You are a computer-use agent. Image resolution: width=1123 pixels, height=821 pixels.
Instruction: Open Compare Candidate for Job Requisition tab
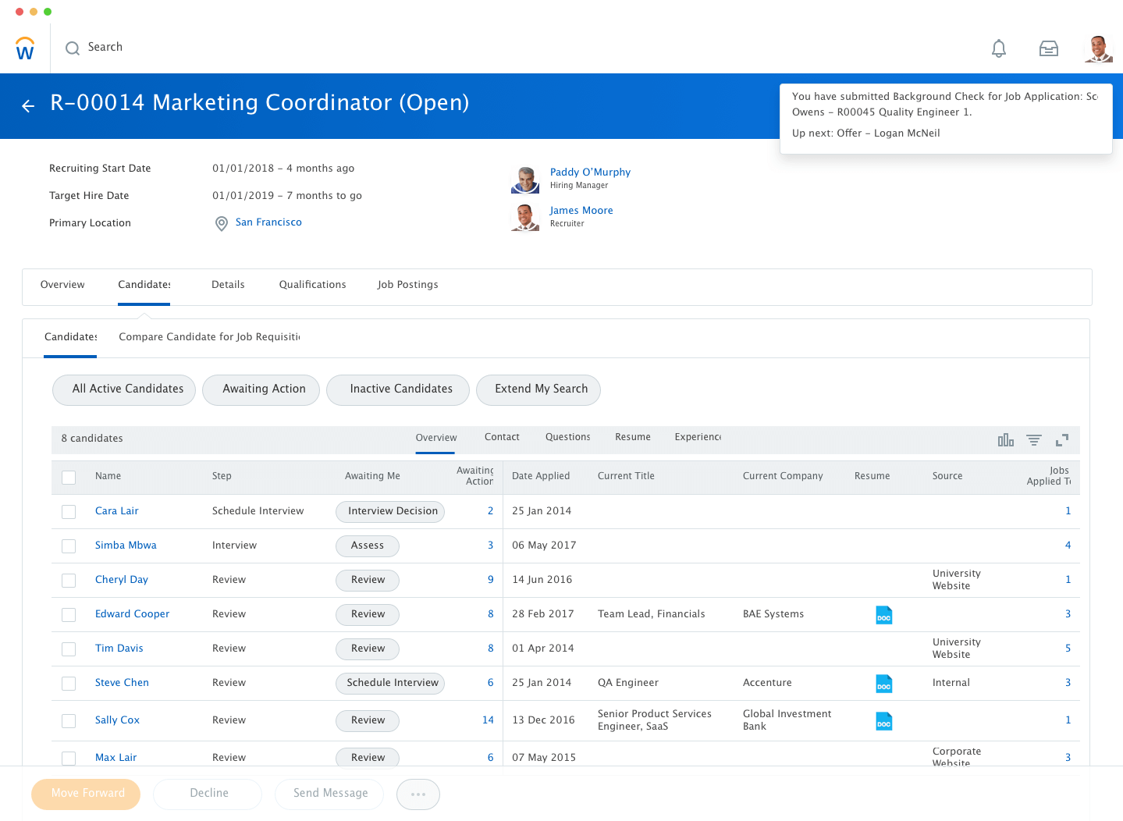click(x=209, y=337)
